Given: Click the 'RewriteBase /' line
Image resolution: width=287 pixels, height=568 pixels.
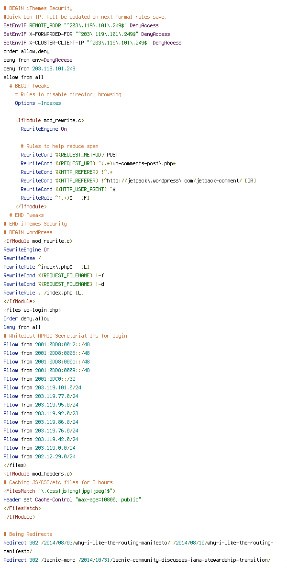Looking at the screenshot, I should tap(22, 259).
